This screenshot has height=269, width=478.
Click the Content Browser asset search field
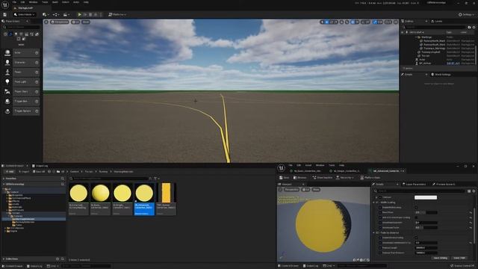point(109,179)
